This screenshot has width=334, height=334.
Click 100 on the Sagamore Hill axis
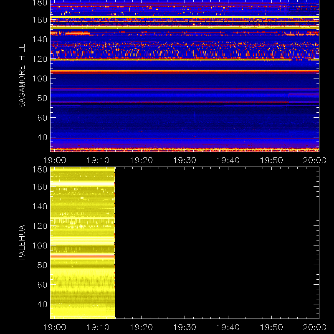[x=40, y=78]
